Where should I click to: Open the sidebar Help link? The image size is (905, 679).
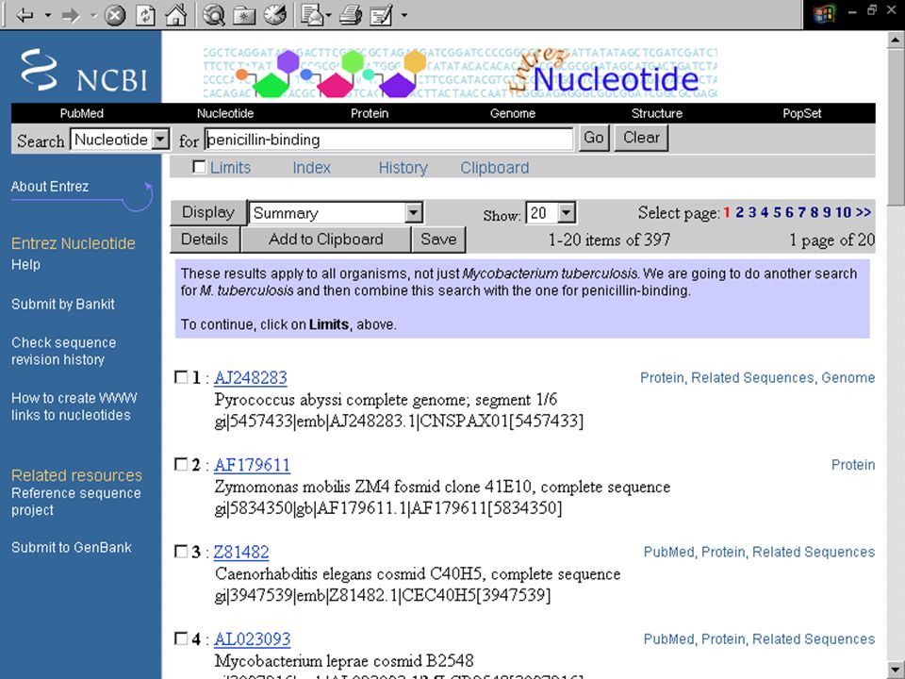coord(26,264)
